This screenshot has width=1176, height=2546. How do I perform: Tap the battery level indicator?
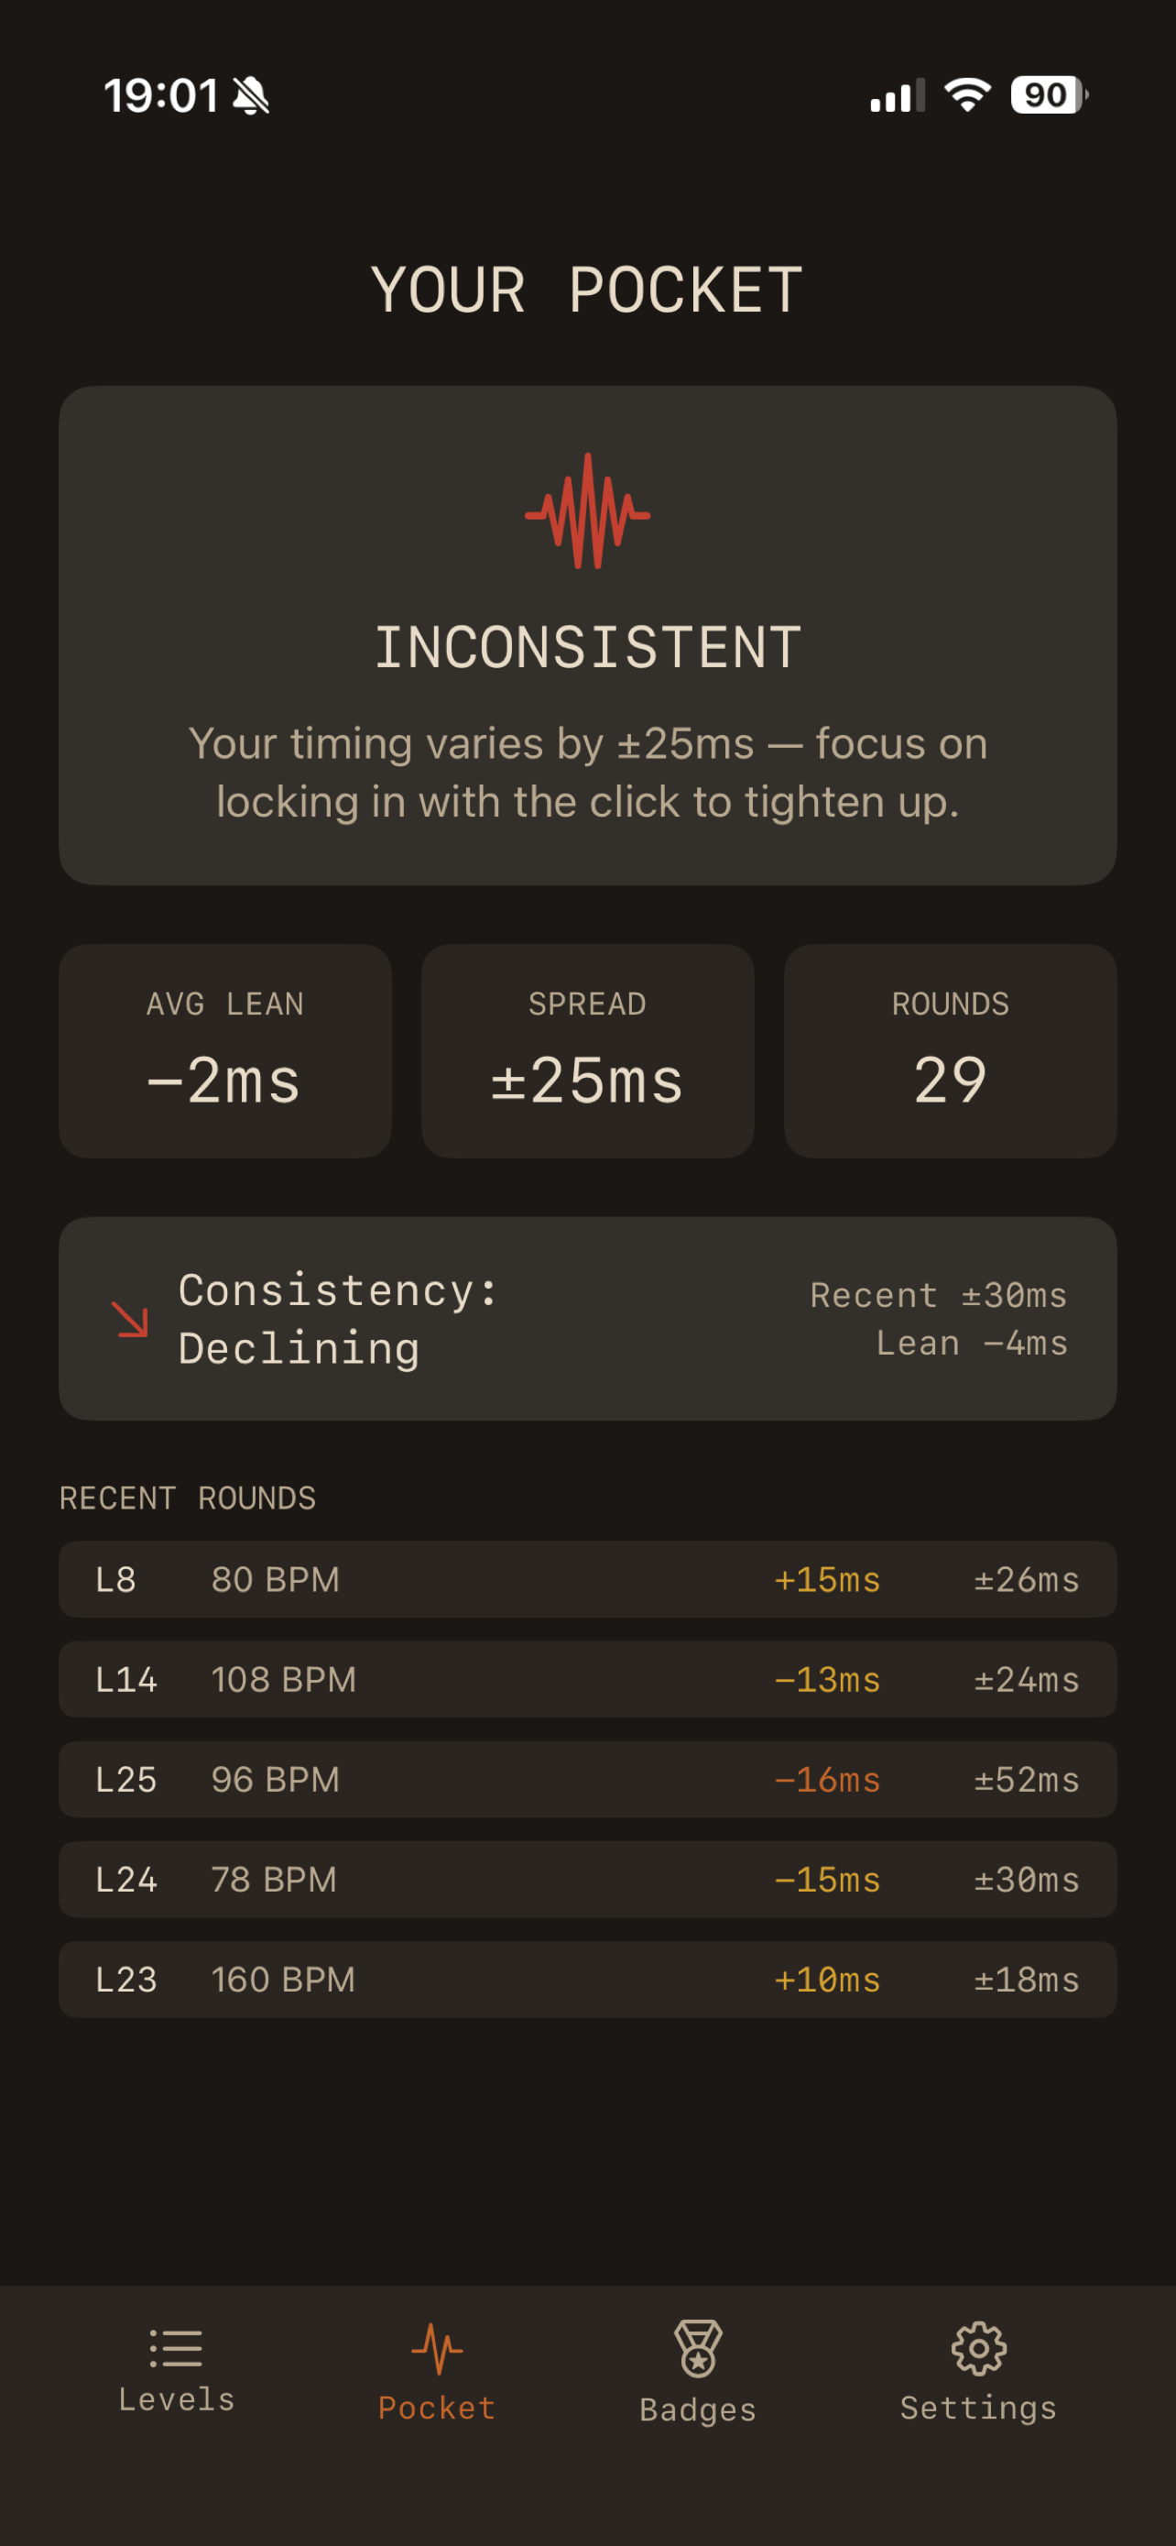(x=1048, y=95)
